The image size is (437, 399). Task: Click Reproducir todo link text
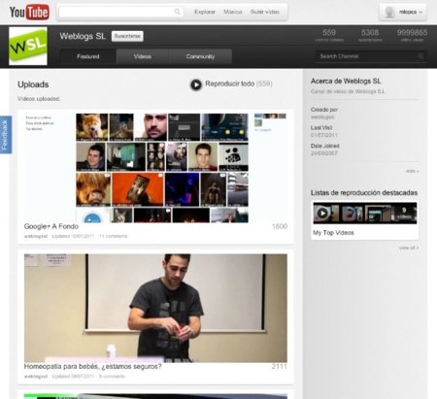click(x=229, y=83)
